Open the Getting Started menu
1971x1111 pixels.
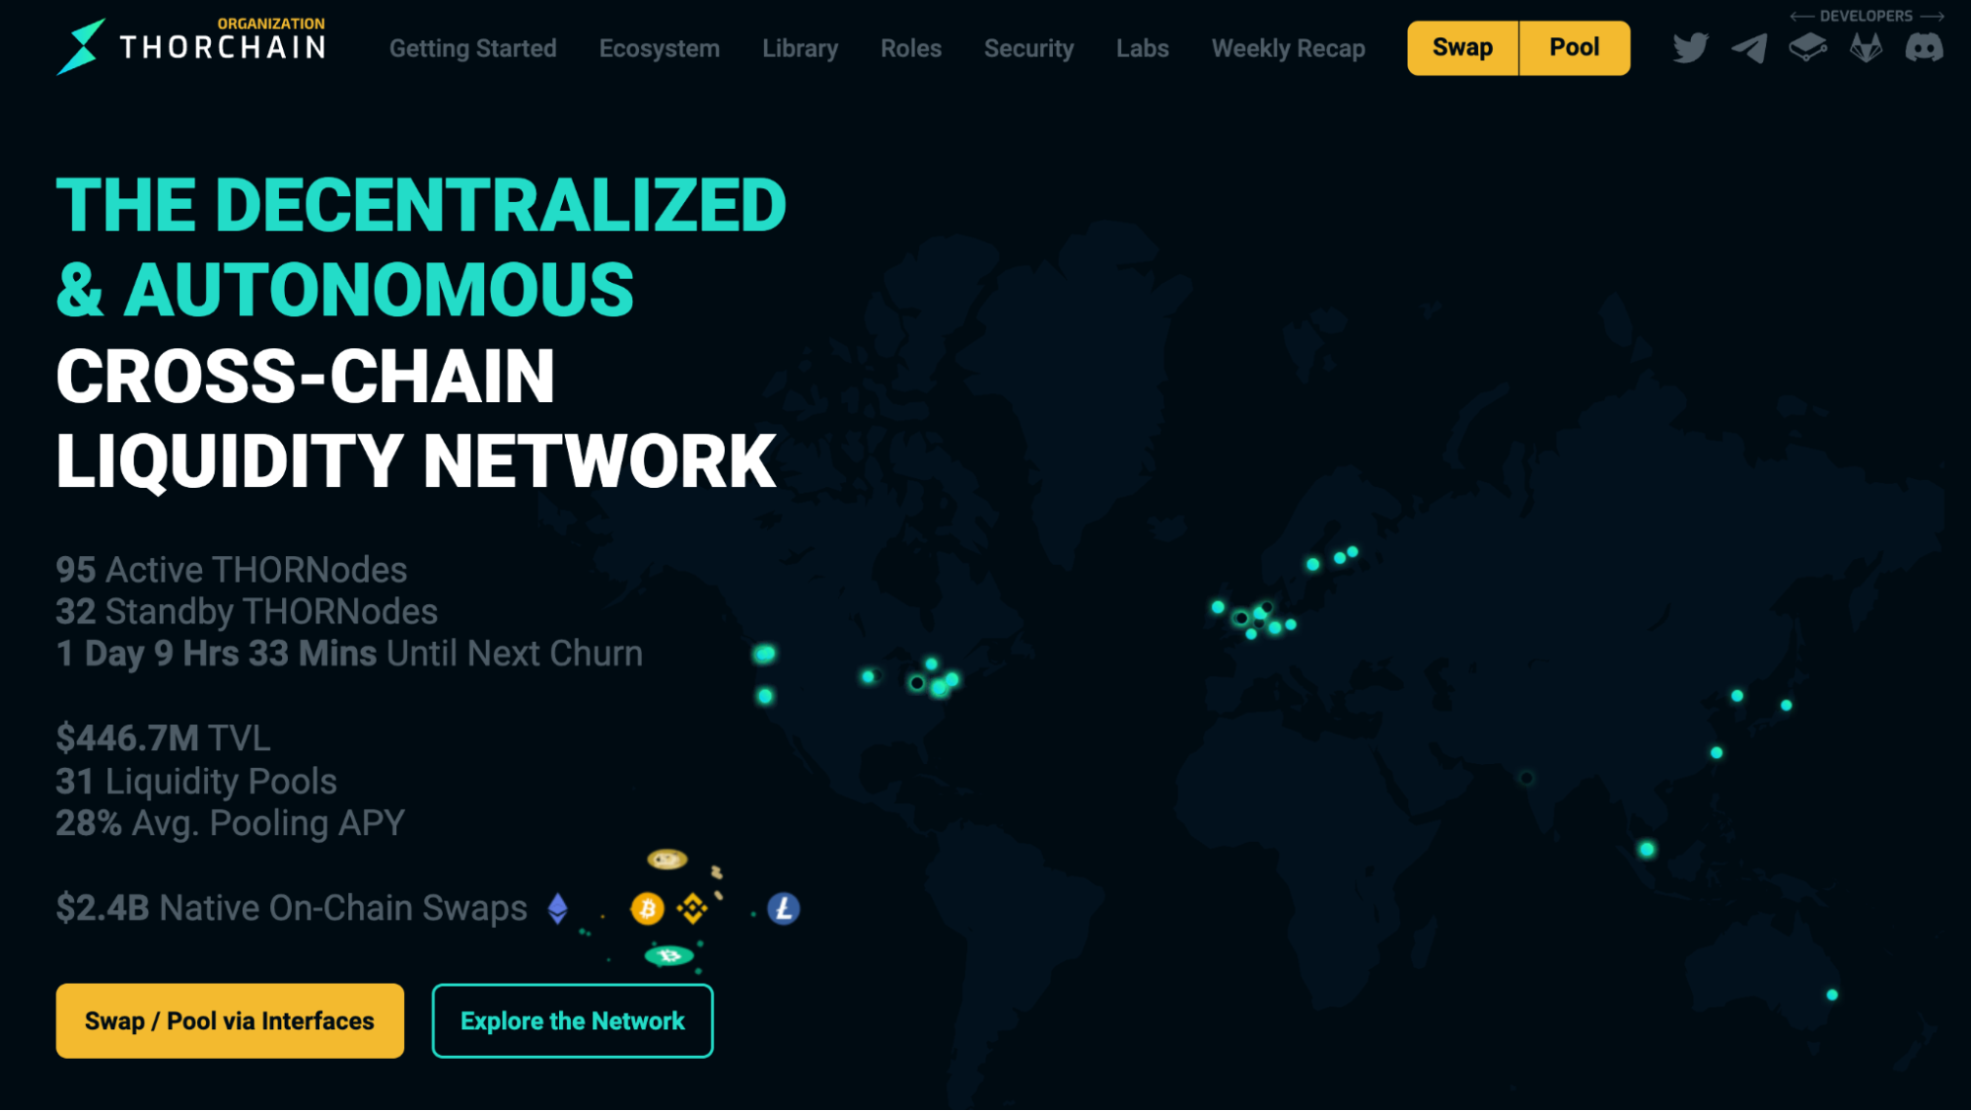point(473,48)
